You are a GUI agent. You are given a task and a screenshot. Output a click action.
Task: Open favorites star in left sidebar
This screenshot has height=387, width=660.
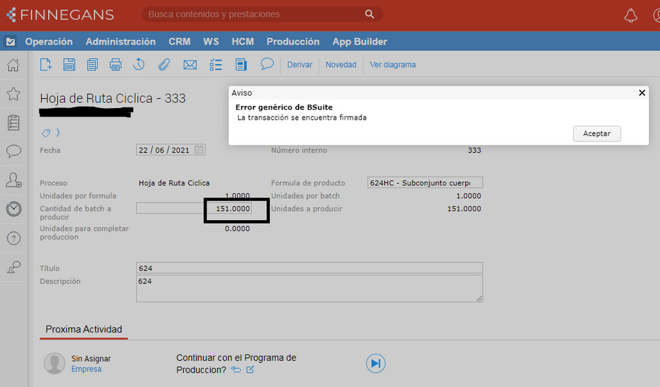(x=13, y=94)
